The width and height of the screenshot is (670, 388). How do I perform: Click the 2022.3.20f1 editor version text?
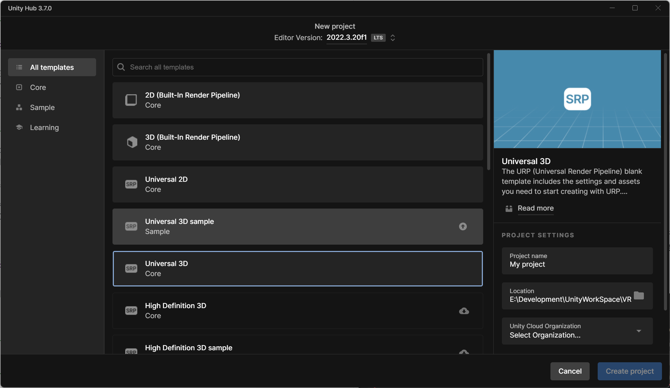(x=347, y=37)
